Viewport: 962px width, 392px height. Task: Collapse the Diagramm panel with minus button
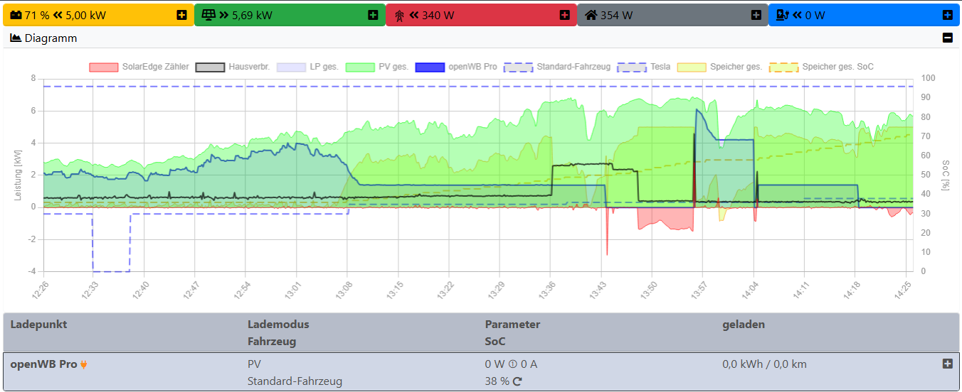click(947, 38)
